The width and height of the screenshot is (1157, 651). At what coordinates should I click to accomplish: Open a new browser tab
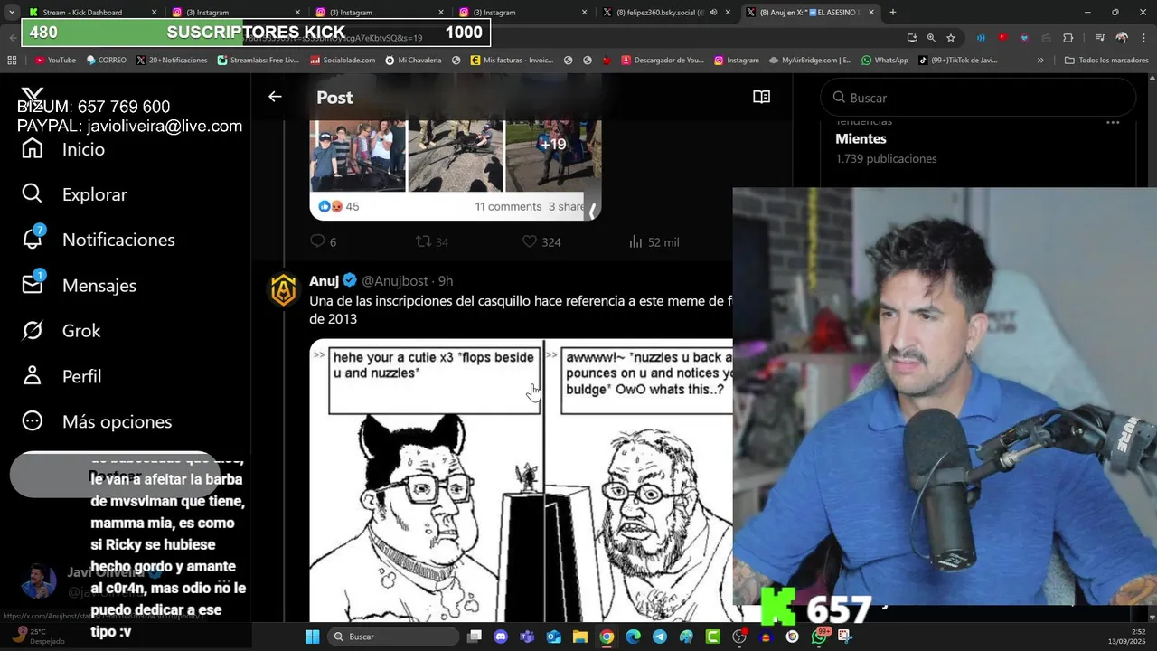pos(893,13)
